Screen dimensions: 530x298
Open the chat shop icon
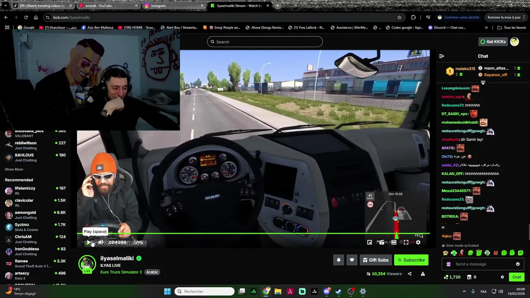(469, 277)
